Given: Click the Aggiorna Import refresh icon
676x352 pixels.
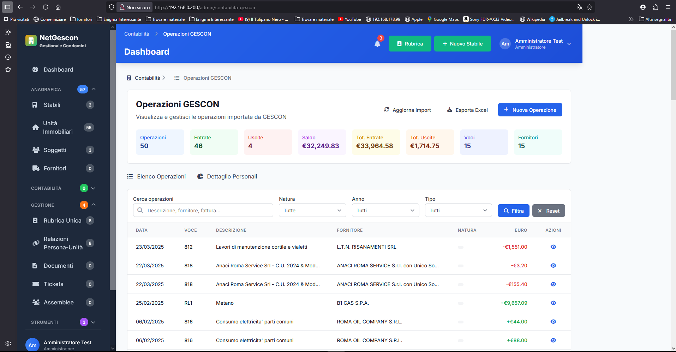Looking at the screenshot, I should click(x=387, y=110).
